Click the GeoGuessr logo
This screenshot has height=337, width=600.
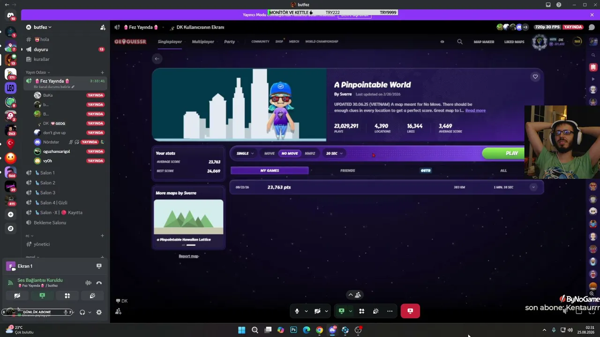(x=130, y=42)
